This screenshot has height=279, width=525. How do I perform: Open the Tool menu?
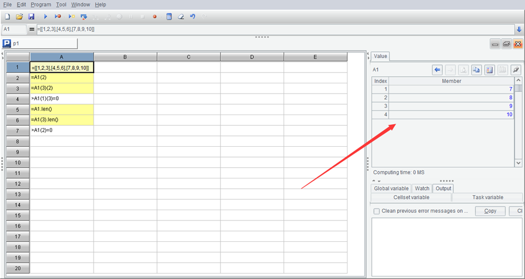pyautogui.click(x=61, y=4)
